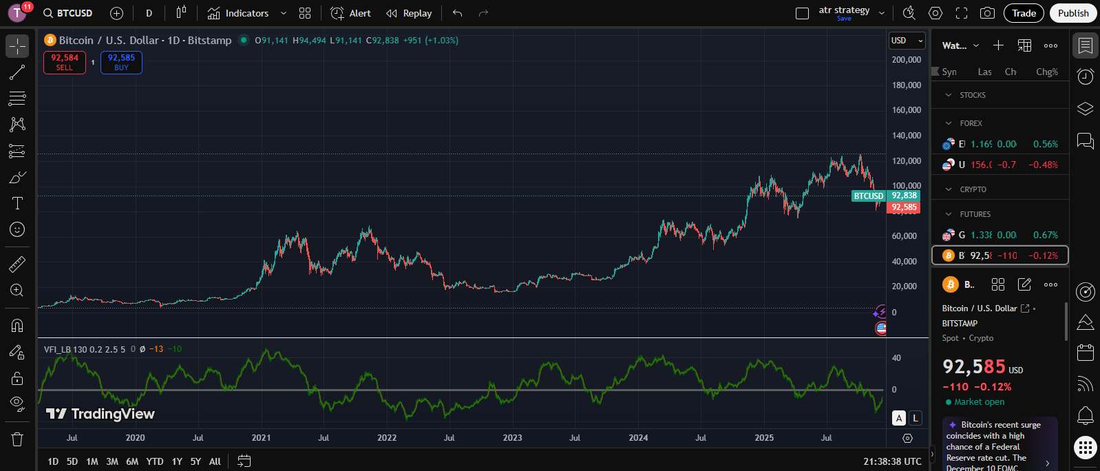Open the chart settings gear icon
The height and width of the screenshot is (471, 1100).
pos(935,13)
